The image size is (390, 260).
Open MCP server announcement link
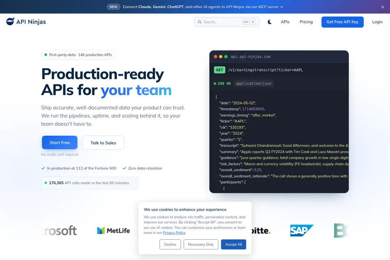[x=203, y=7]
